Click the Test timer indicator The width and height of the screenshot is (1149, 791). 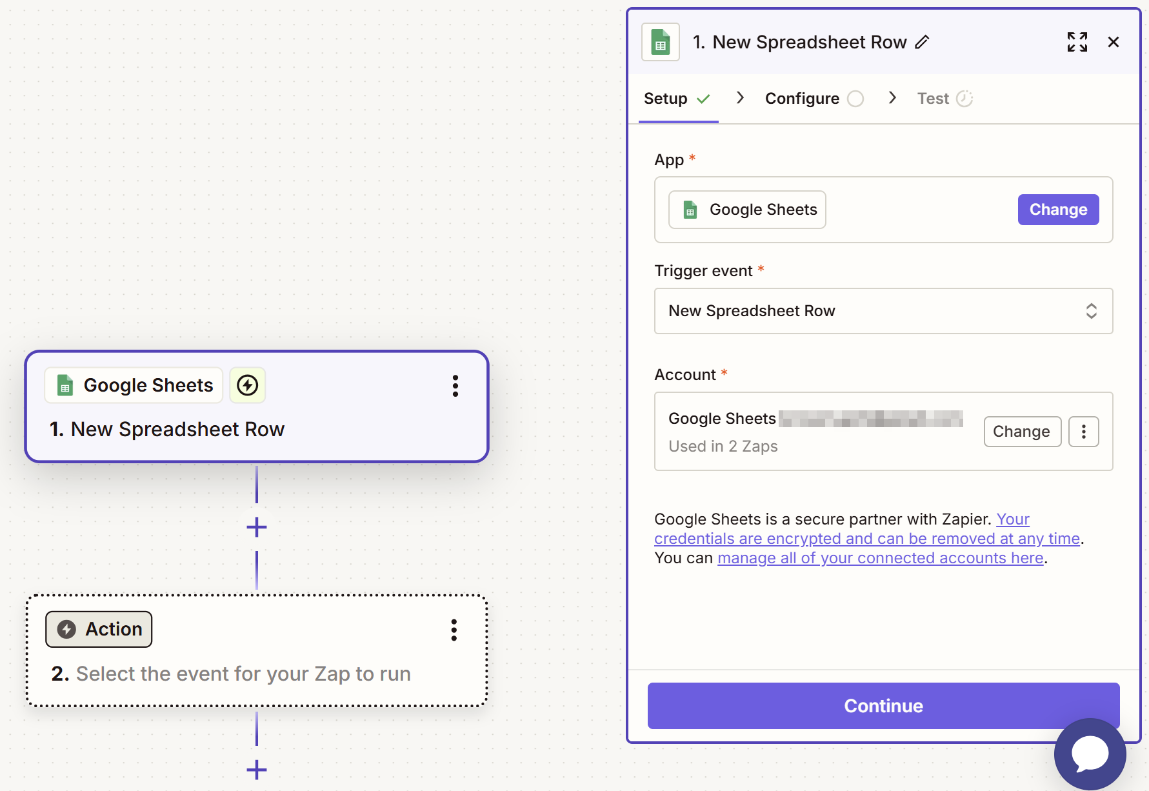964,98
